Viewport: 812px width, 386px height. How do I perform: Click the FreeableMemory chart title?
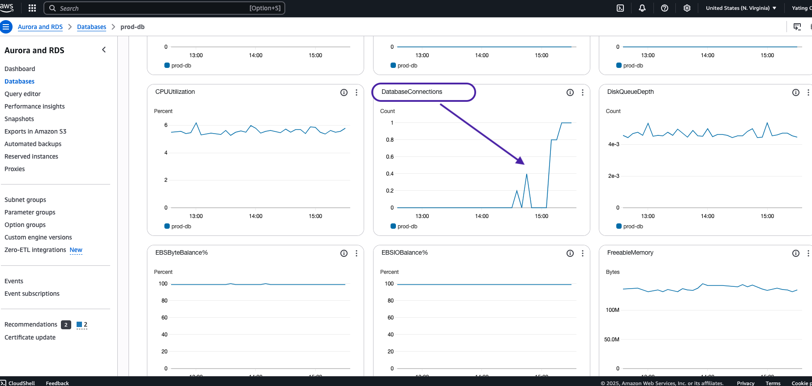pyautogui.click(x=630, y=252)
